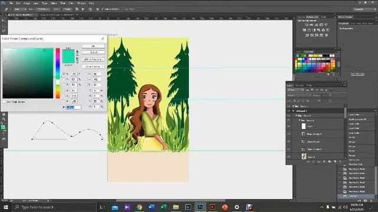Open Lightroom from the taskbar
This screenshot has height=212, width=378.
(188, 207)
